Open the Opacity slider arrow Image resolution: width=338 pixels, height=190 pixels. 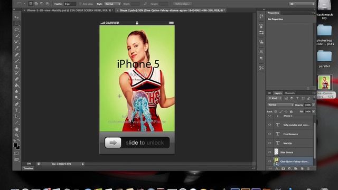click(314, 105)
